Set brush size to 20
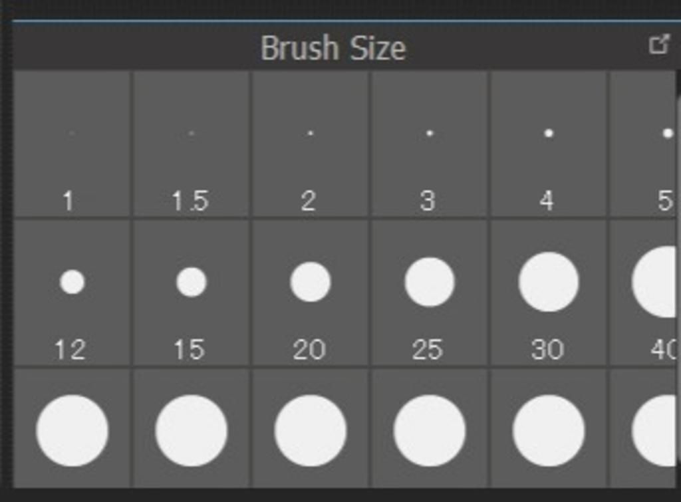Screen dimensions: 681x502 pyautogui.click(x=310, y=293)
